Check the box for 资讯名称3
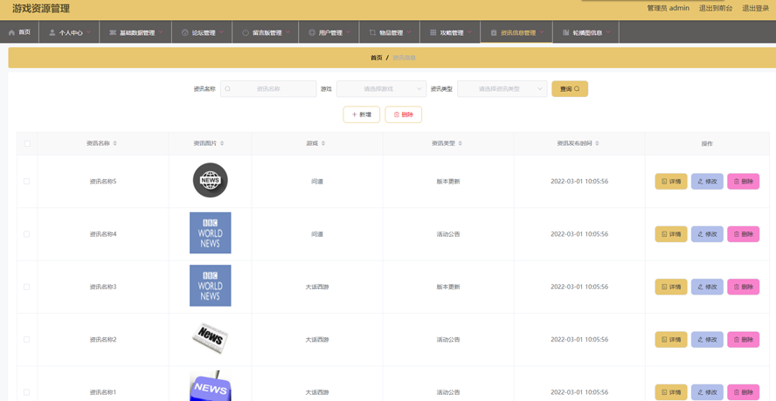776x401 pixels. [x=27, y=287]
